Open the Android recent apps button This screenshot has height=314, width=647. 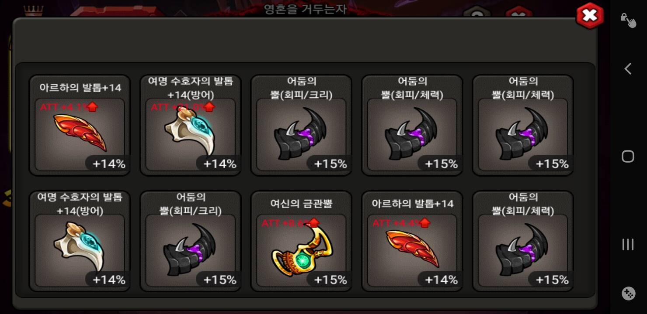point(628,244)
